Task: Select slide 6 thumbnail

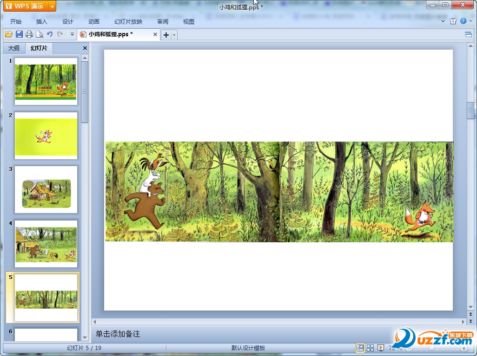Action: [x=46, y=335]
